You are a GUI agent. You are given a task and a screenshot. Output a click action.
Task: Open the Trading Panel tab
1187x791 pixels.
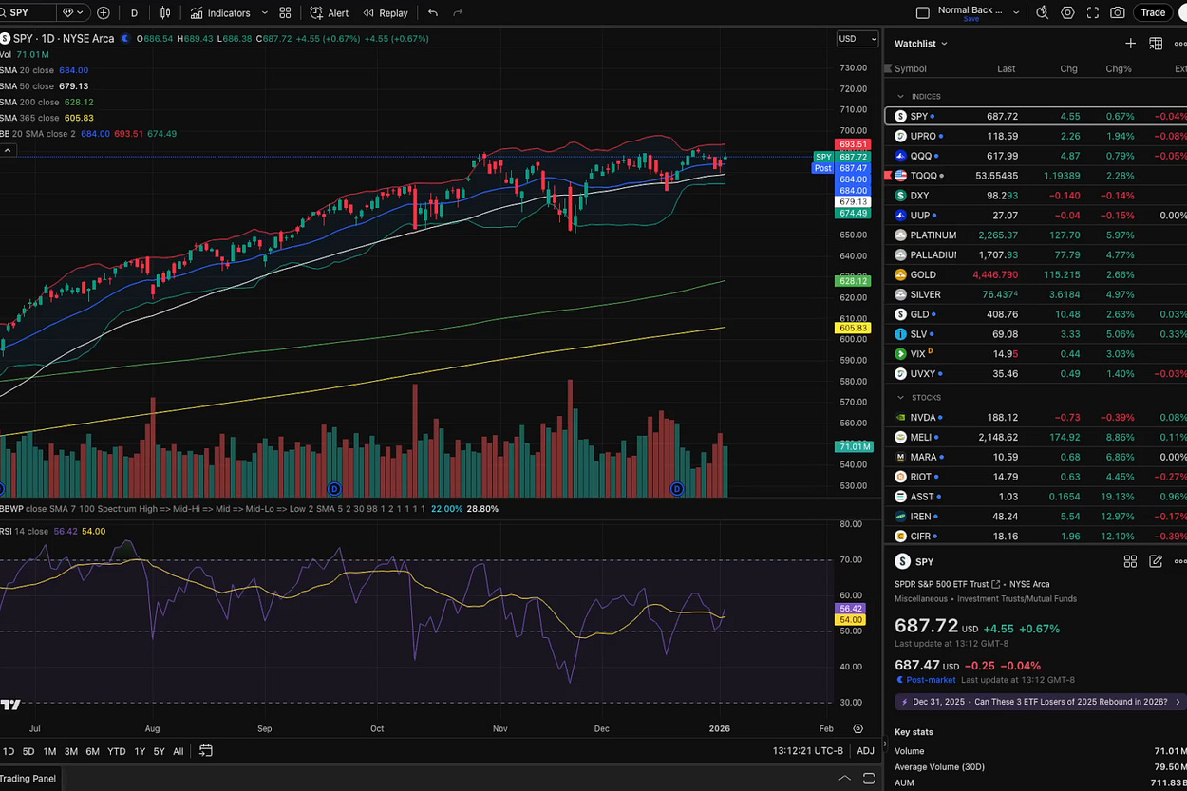pos(28,779)
